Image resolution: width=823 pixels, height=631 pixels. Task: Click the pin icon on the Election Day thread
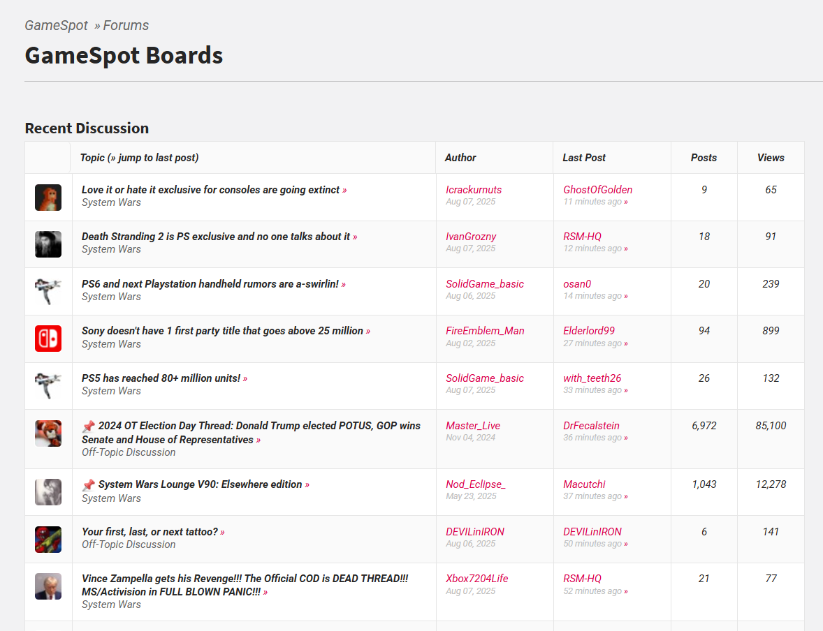(89, 426)
